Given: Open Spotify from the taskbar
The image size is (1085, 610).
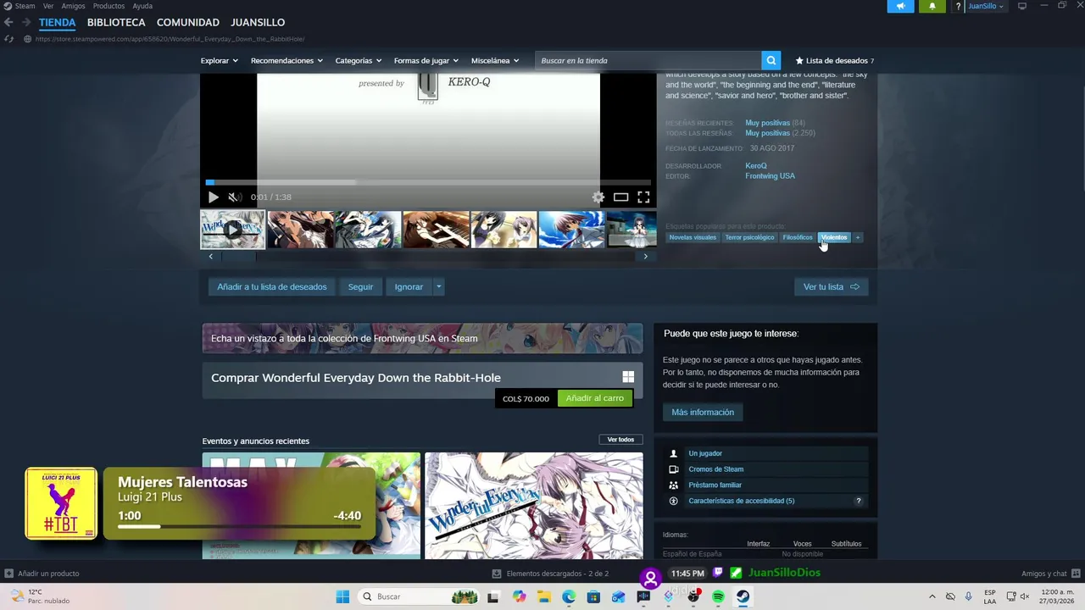Looking at the screenshot, I should click(718, 596).
